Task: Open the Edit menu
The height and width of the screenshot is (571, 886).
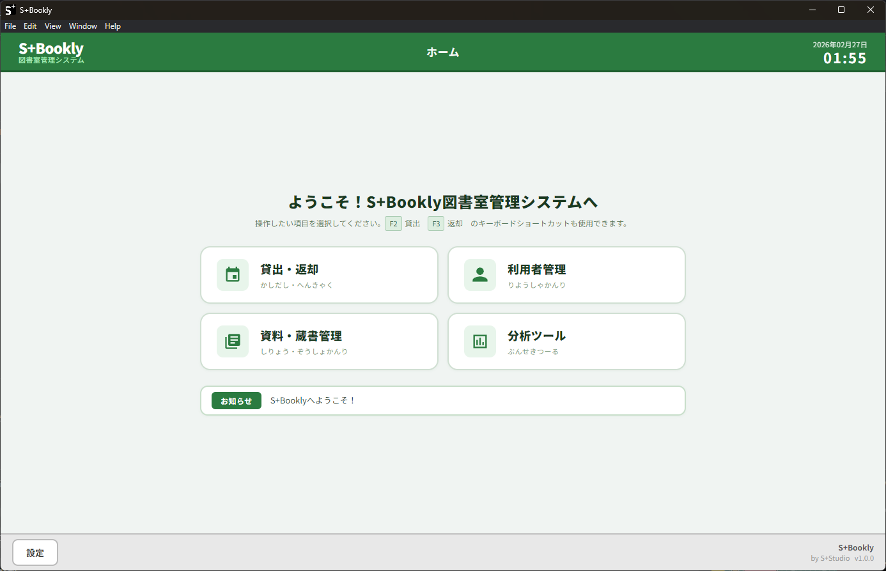Action: coord(29,26)
